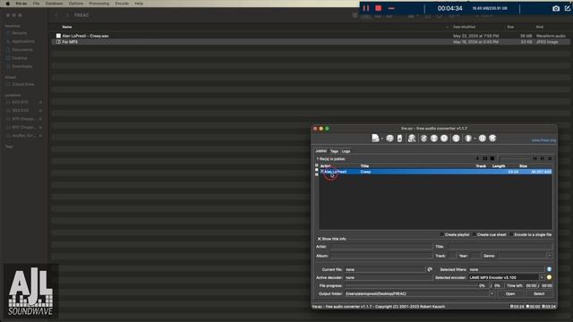573x322 pixels.
Task: Click the configure selected filters icon
Action: (x=549, y=269)
